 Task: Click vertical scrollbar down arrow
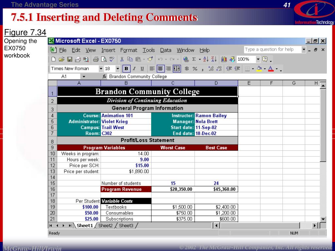323,219
